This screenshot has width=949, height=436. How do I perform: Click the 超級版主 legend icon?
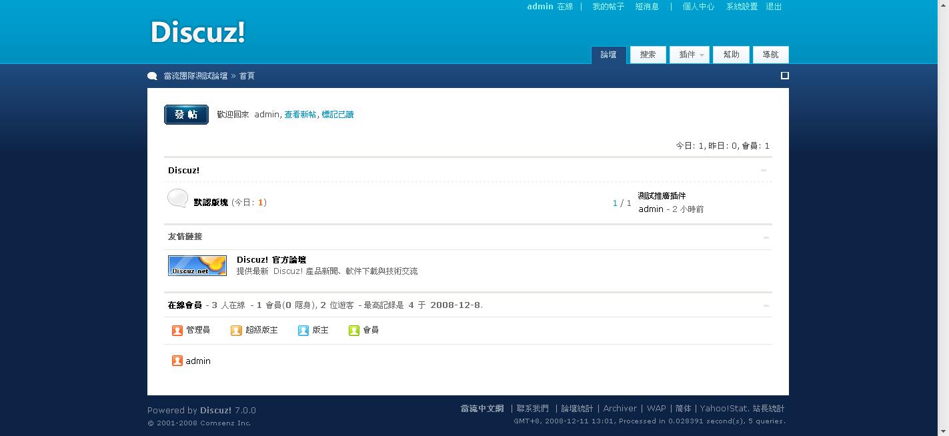(x=236, y=330)
